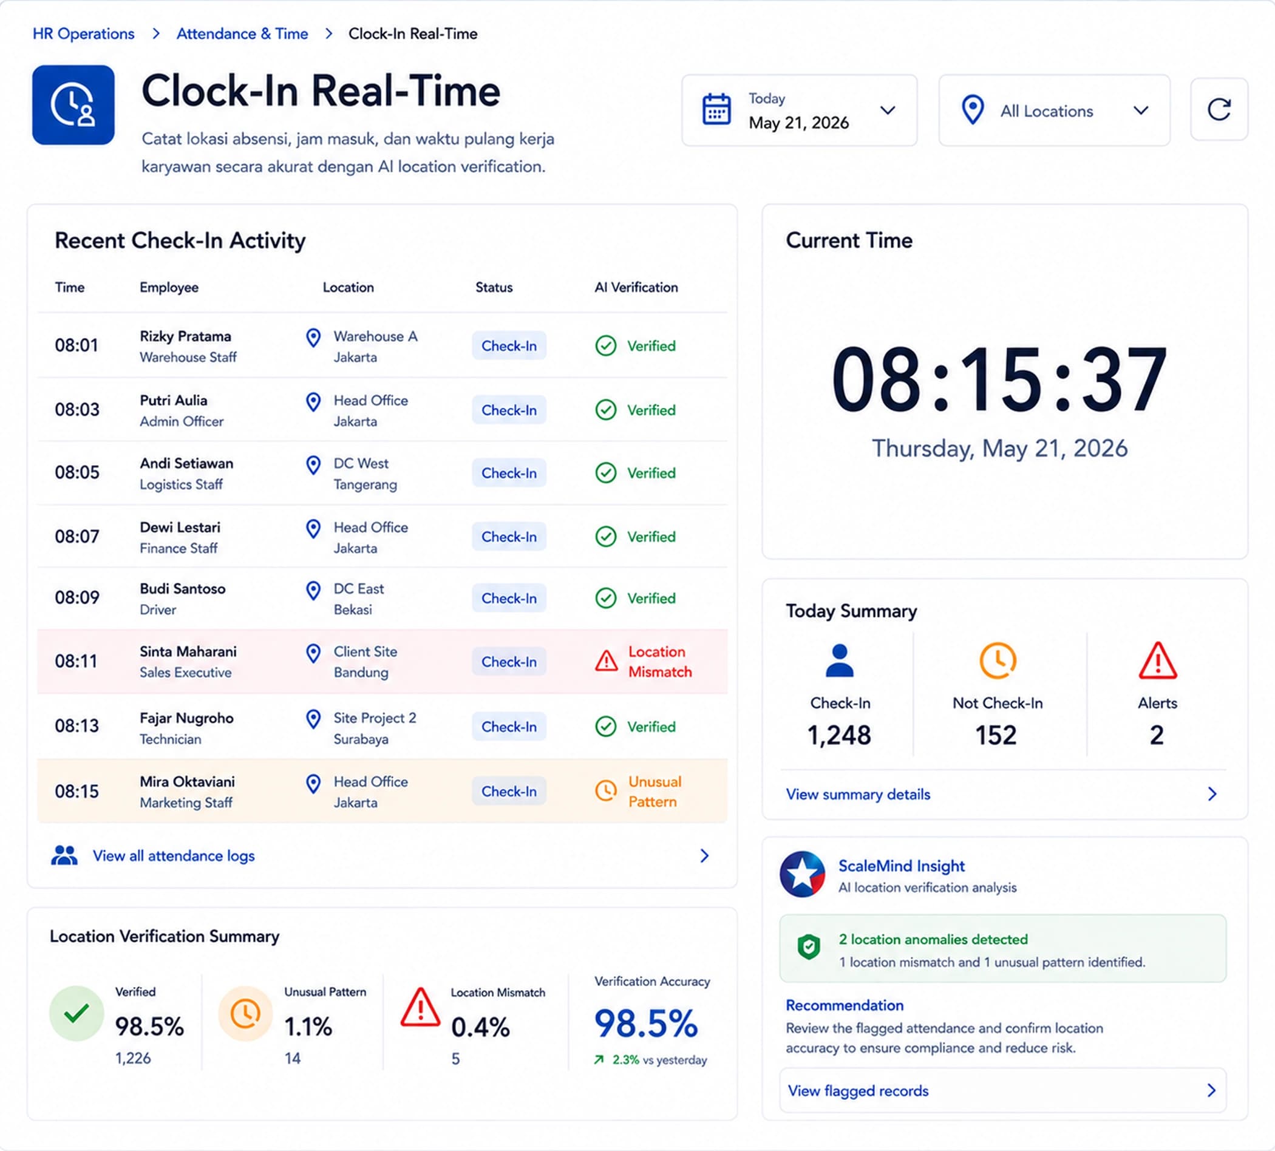
Task: Click the red Location Mismatch warning icon in Sinta's row
Action: coord(606,661)
